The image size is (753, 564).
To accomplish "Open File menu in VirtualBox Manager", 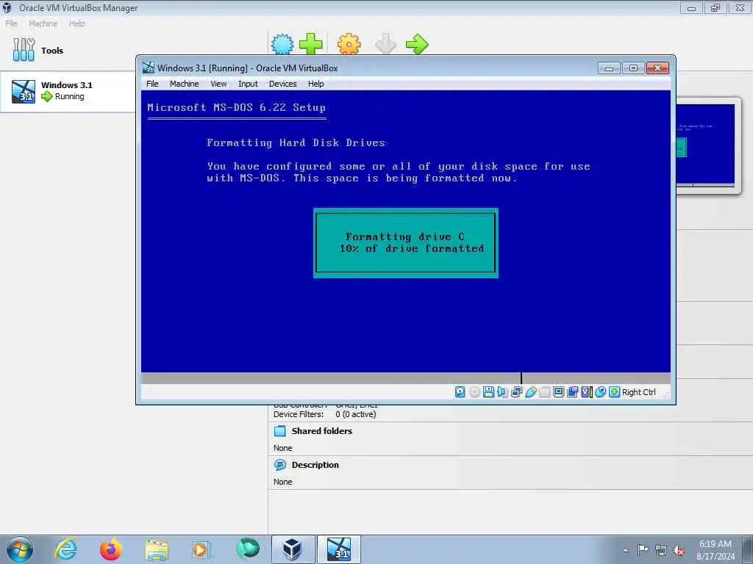I will pyautogui.click(x=11, y=23).
